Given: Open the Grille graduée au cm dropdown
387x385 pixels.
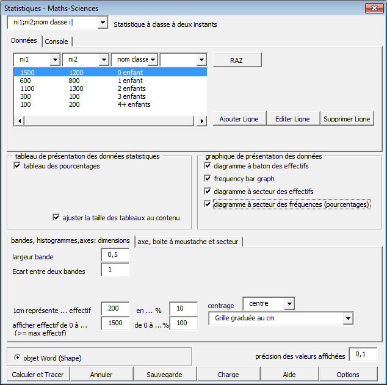Looking at the screenshot, I should [x=348, y=318].
